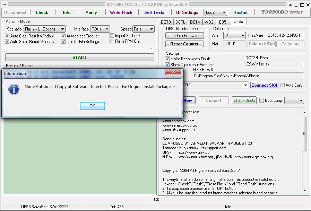Click the Calculate button
Viewport: 311px width, 211px height.
[291, 44]
